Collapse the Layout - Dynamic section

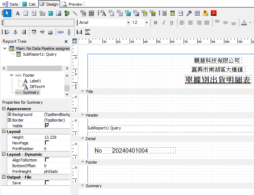tap(4, 154)
